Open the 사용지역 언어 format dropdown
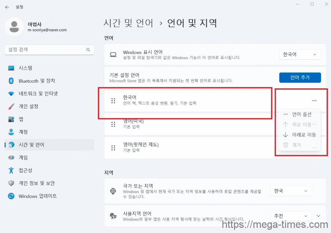The height and width of the screenshot is (233, 331). (x=291, y=216)
